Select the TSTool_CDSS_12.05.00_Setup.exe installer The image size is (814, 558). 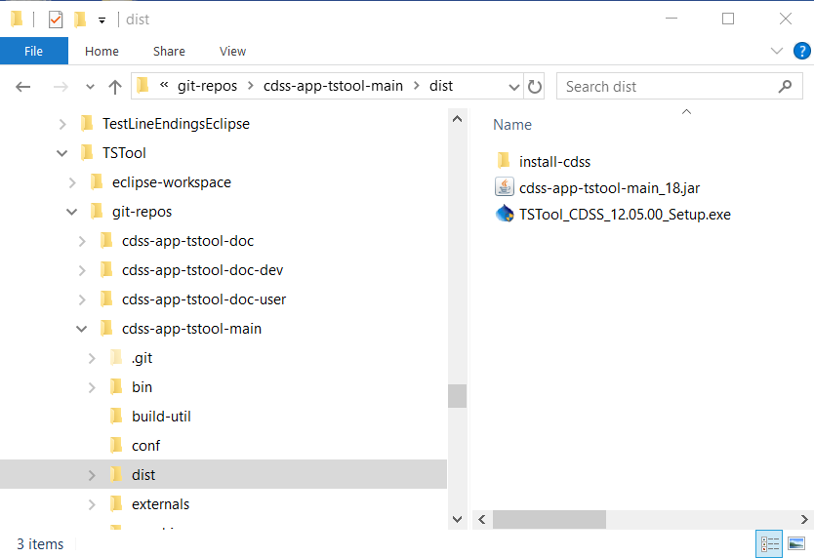pos(625,214)
